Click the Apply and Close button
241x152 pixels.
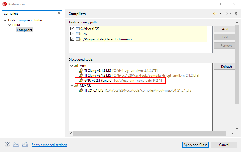195,145
